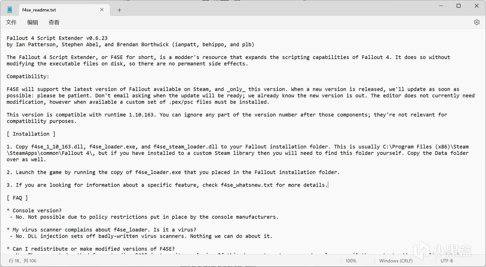Screen dimensions: 486x267
Task: Click the question line beginning '* My virus scanner complains'
Action: point(101,230)
